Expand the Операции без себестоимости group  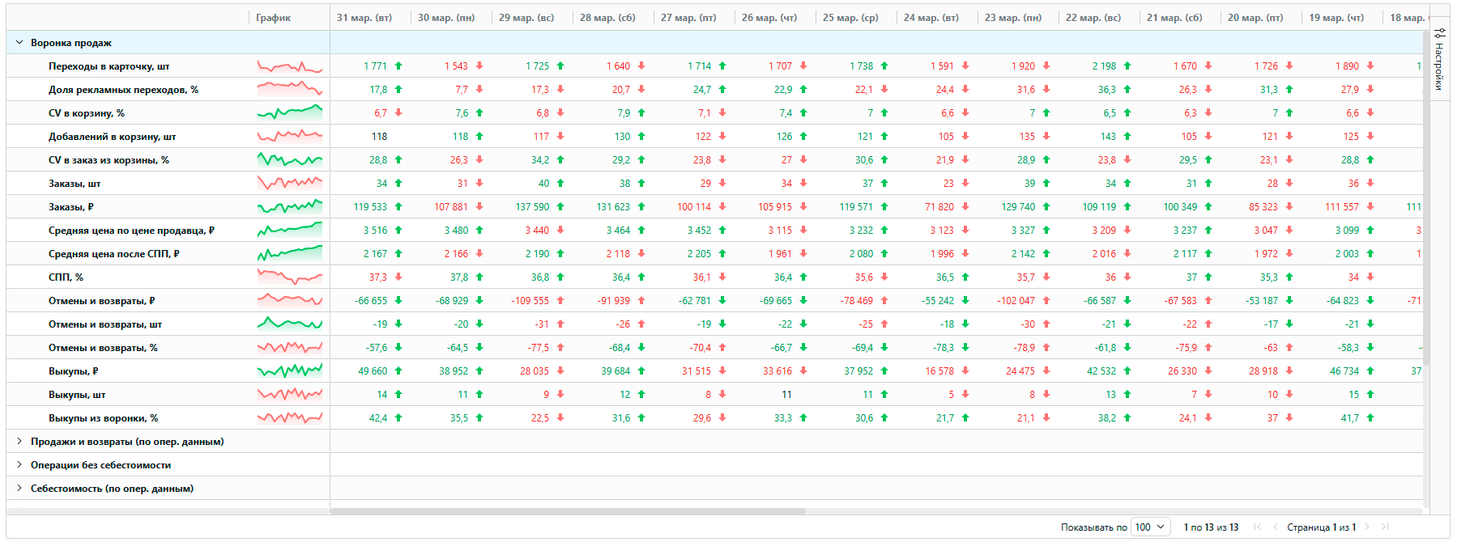[19, 465]
